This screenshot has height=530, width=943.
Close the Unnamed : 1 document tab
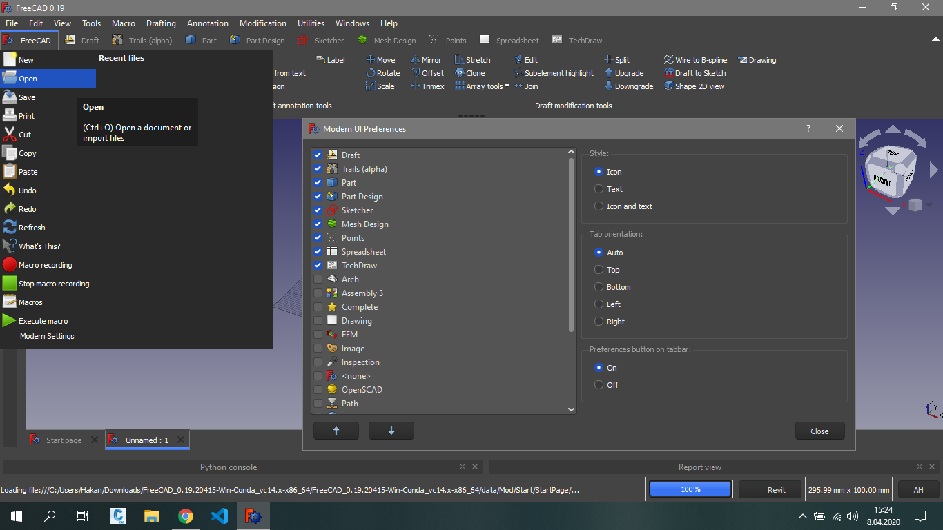[181, 440]
